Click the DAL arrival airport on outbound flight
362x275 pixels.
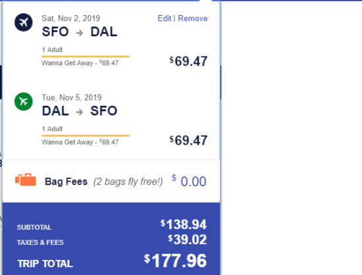point(104,32)
